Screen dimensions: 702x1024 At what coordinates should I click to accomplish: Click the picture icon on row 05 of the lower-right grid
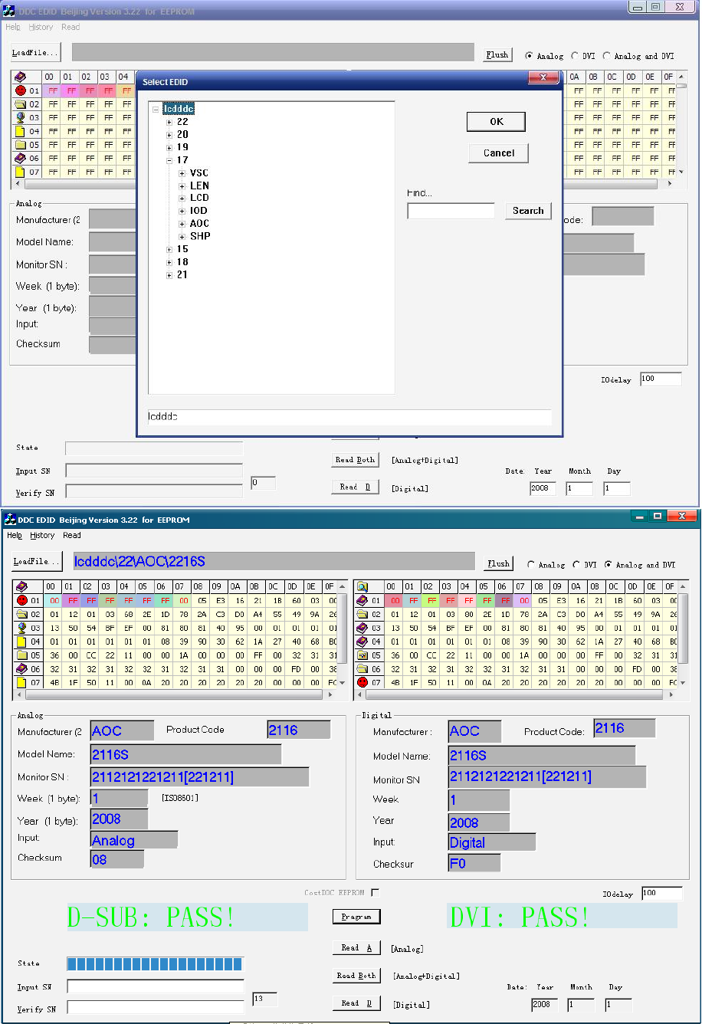click(362, 655)
